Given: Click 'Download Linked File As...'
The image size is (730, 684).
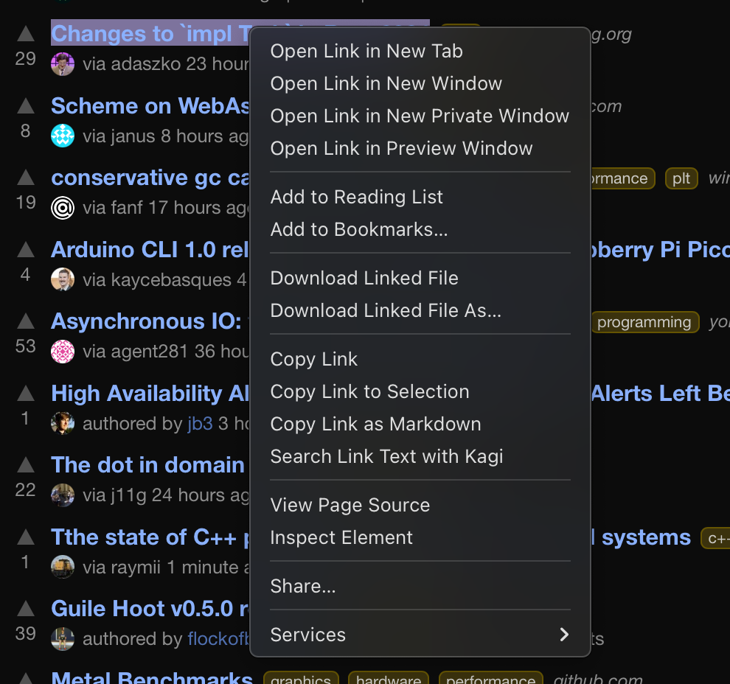Looking at the screenshot, I should tap(386, 310).
